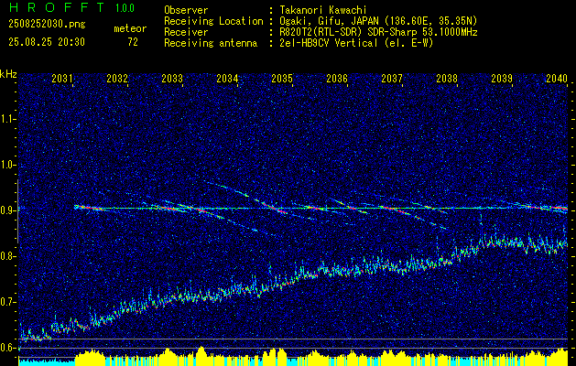Click the 2036 time marker
The height and width of the screenshot is (366, 576).
point(337,79)
